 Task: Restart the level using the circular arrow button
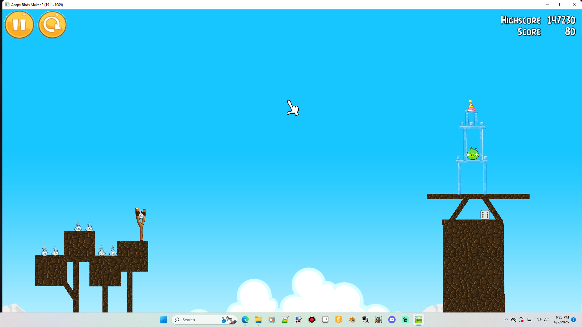pyautogui.click(x=52, y=25)
